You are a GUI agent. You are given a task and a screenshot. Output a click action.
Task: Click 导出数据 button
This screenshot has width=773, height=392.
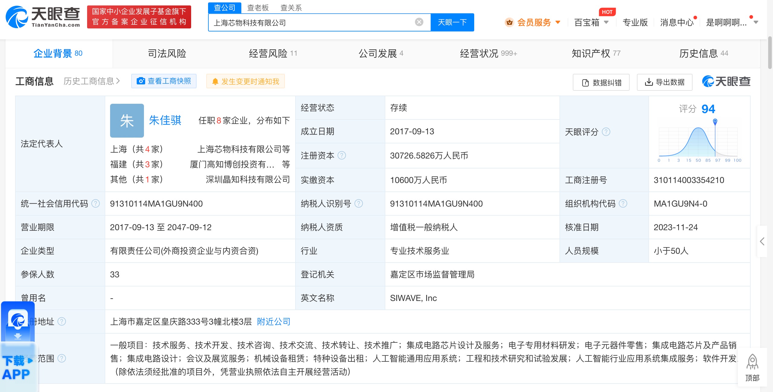coord(665,82)
